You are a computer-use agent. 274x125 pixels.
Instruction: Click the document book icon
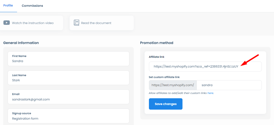tap(76, 23)
